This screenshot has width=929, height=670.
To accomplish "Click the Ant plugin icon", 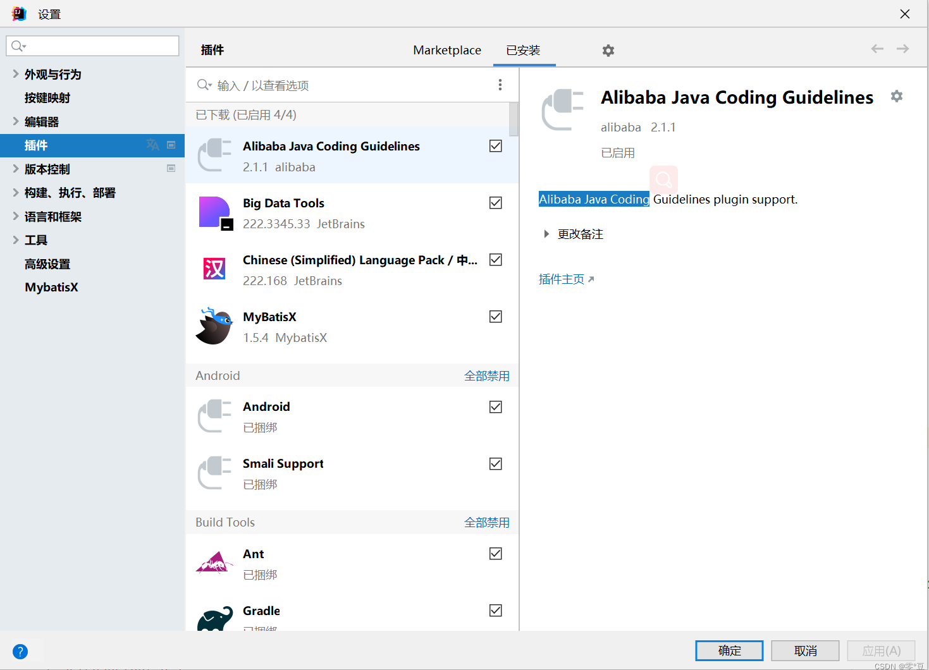I will [x=214, y=561].
